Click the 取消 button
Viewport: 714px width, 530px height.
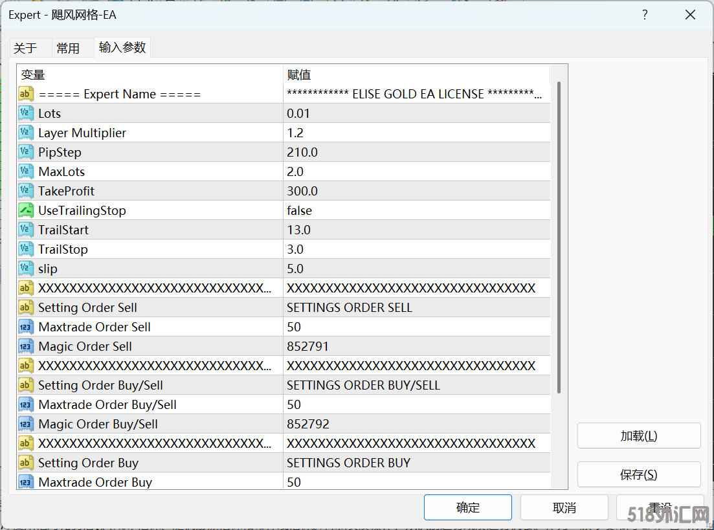pyautogui.click(x=564, y=508)
